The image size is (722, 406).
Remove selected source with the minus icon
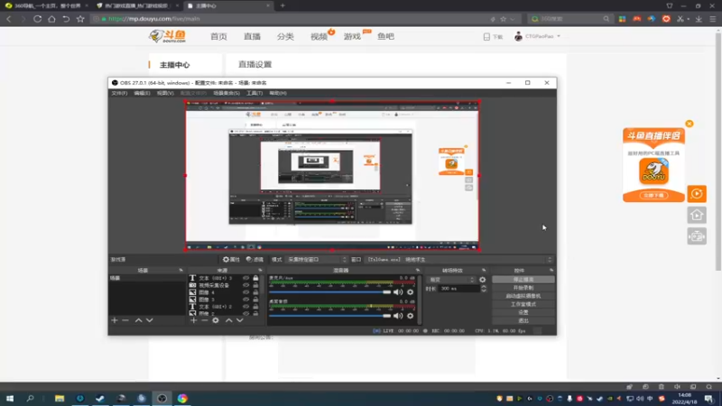(205, 320)
